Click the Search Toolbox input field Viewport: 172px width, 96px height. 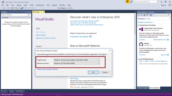pos(14,15)
